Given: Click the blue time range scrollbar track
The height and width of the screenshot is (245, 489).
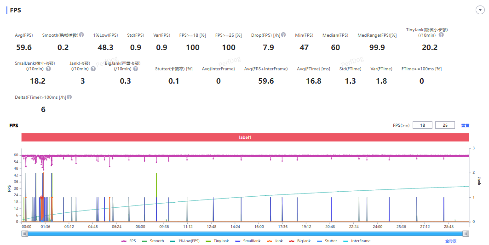Looking at the screenshot, I should click(245, 234).
